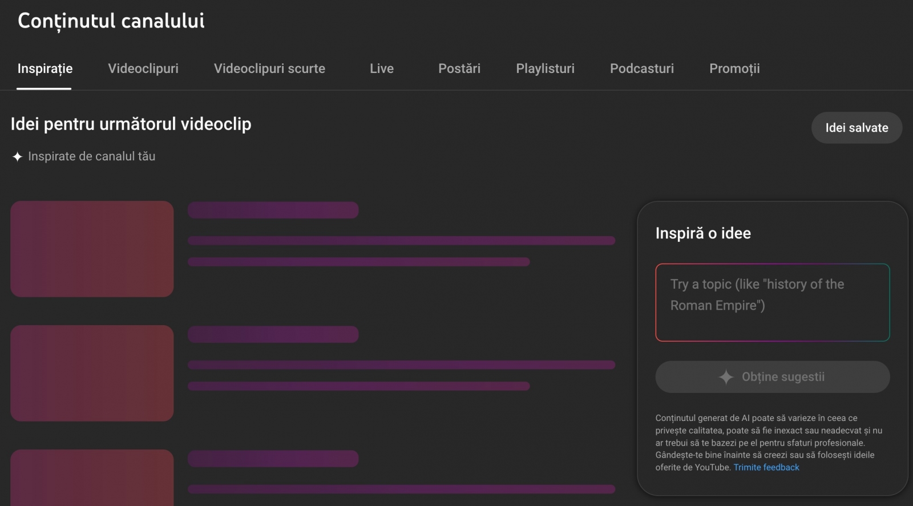Image resolution: width=913 pixels, height=506 pixels.
Task: Focus the "Try a topic" input field
Action: pyautogui.click(x=772, y=302)
